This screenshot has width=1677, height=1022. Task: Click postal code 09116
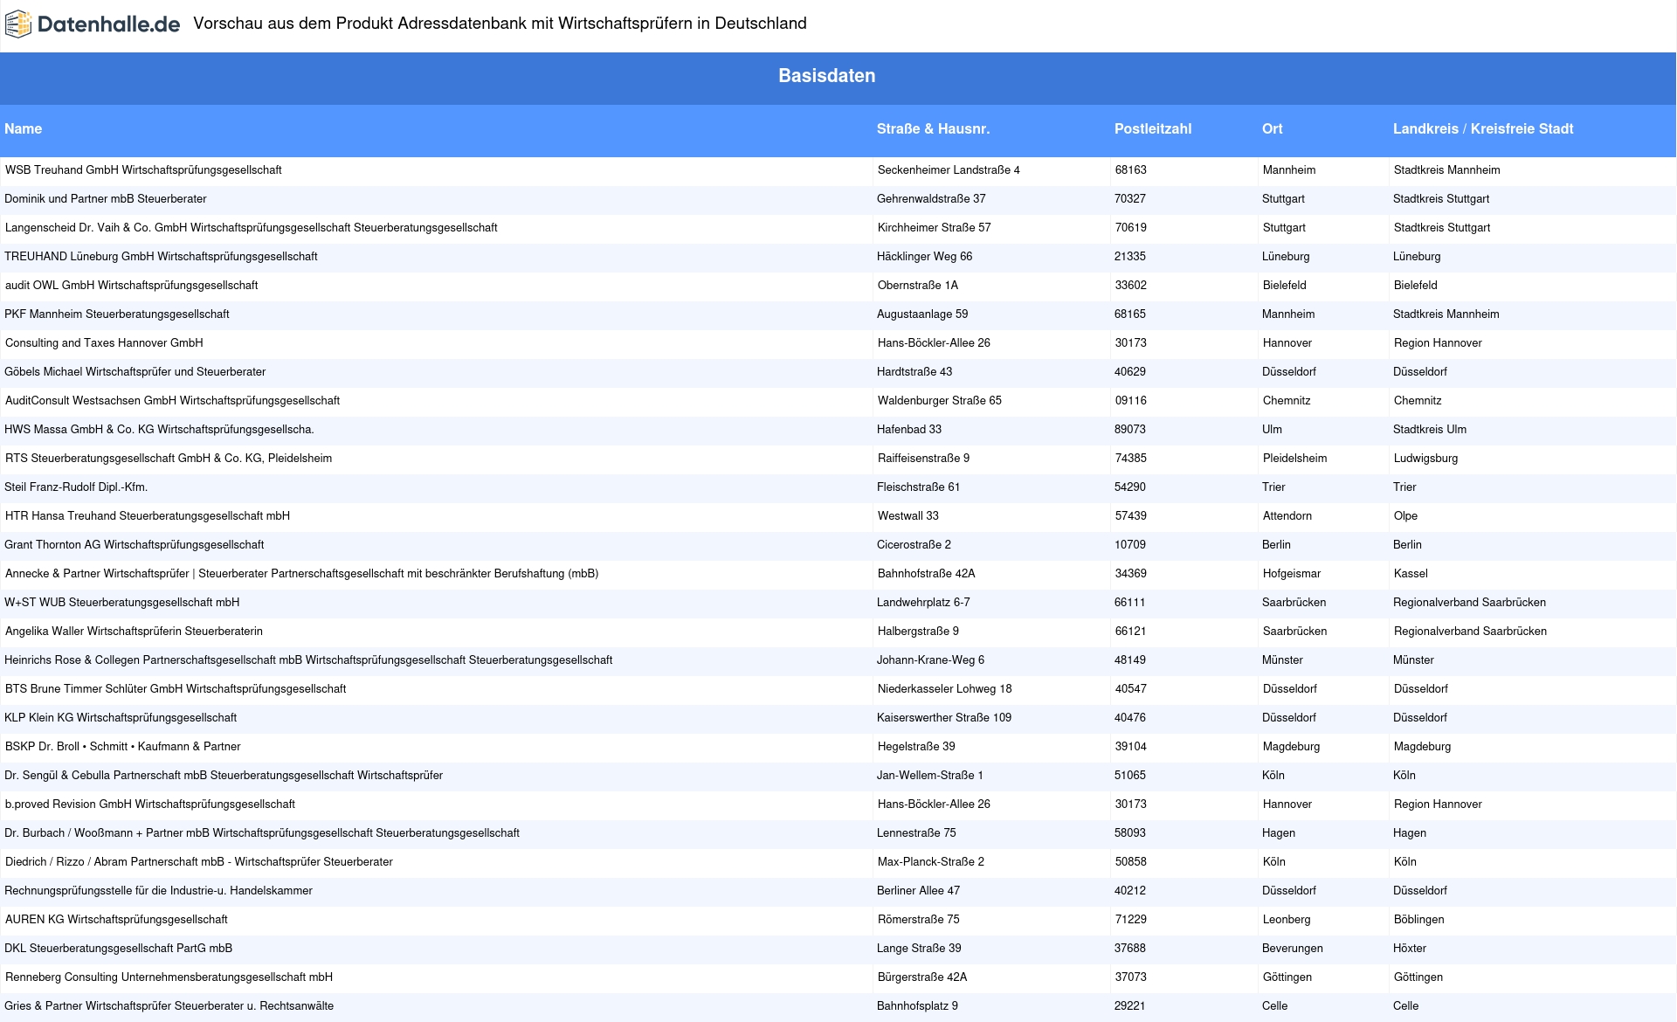click(1131, 401)
